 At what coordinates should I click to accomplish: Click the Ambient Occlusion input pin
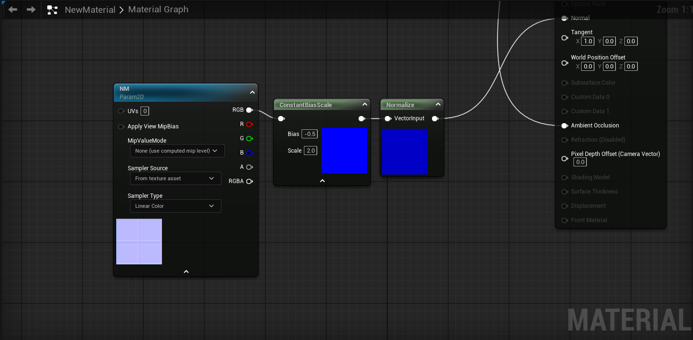pyautogui.click(x=564, y=126)
